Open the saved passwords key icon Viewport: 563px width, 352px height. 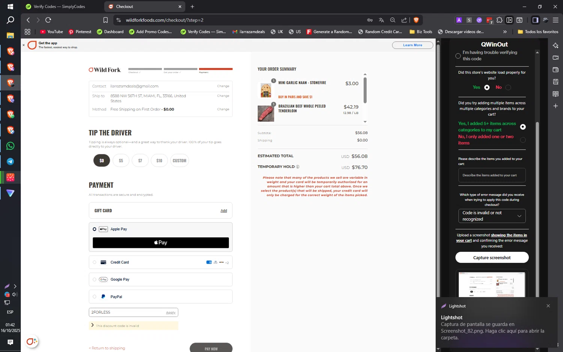click(x=370, y=20)
